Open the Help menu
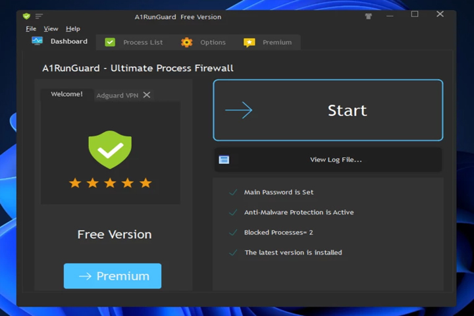This screenshot has height=316, width=474. (x=73, y=29)
